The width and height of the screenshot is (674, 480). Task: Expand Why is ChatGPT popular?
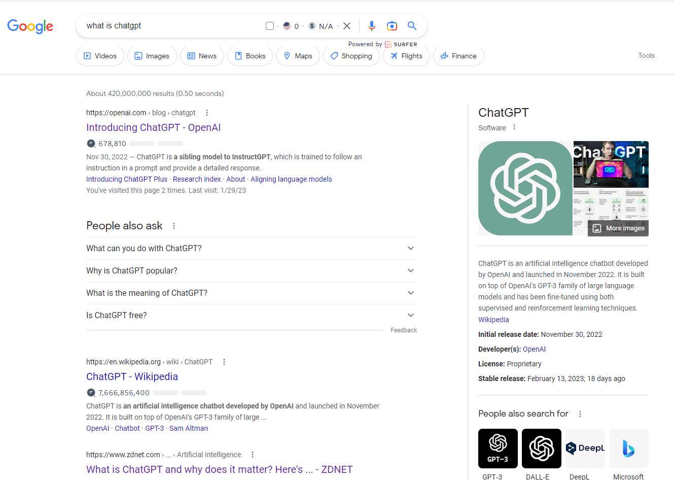[x=252, y=270]
